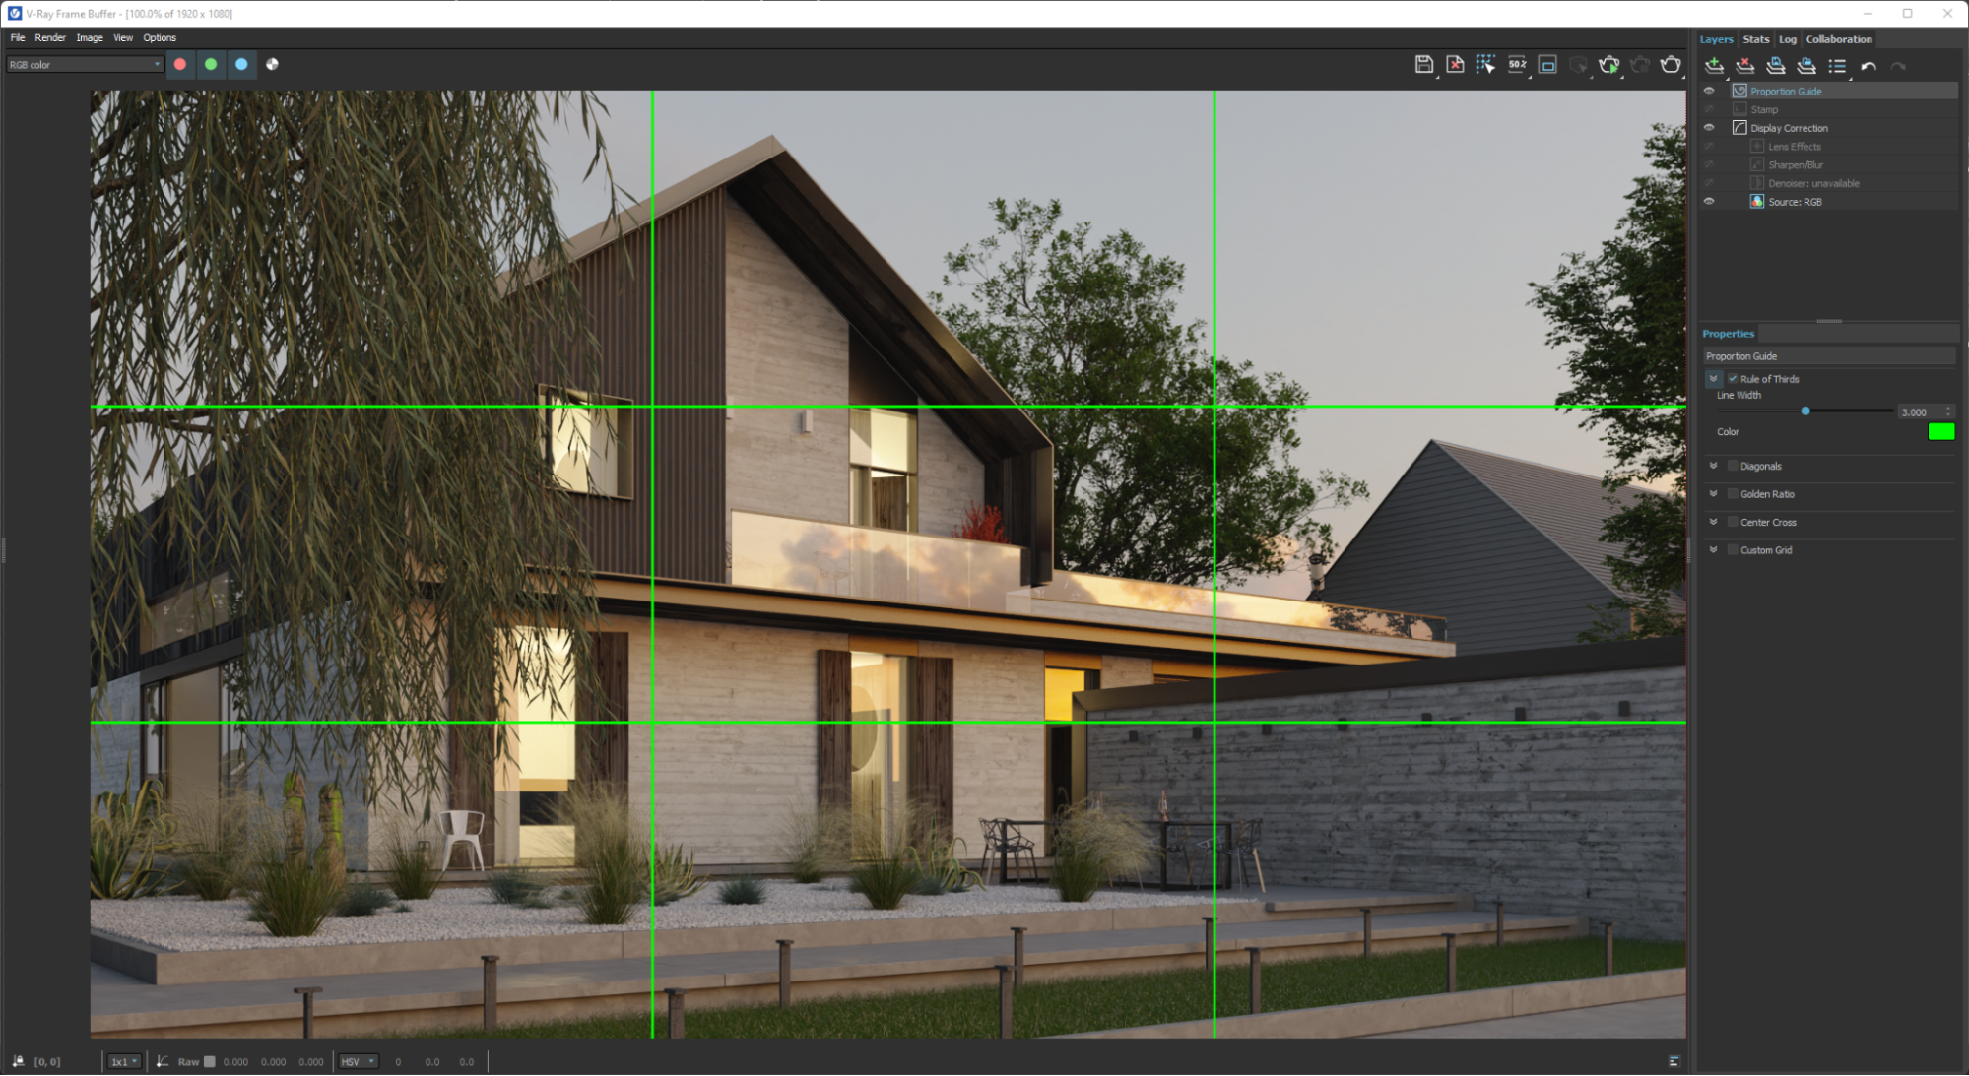Set test resolution to 50%

click(1517, 64)
